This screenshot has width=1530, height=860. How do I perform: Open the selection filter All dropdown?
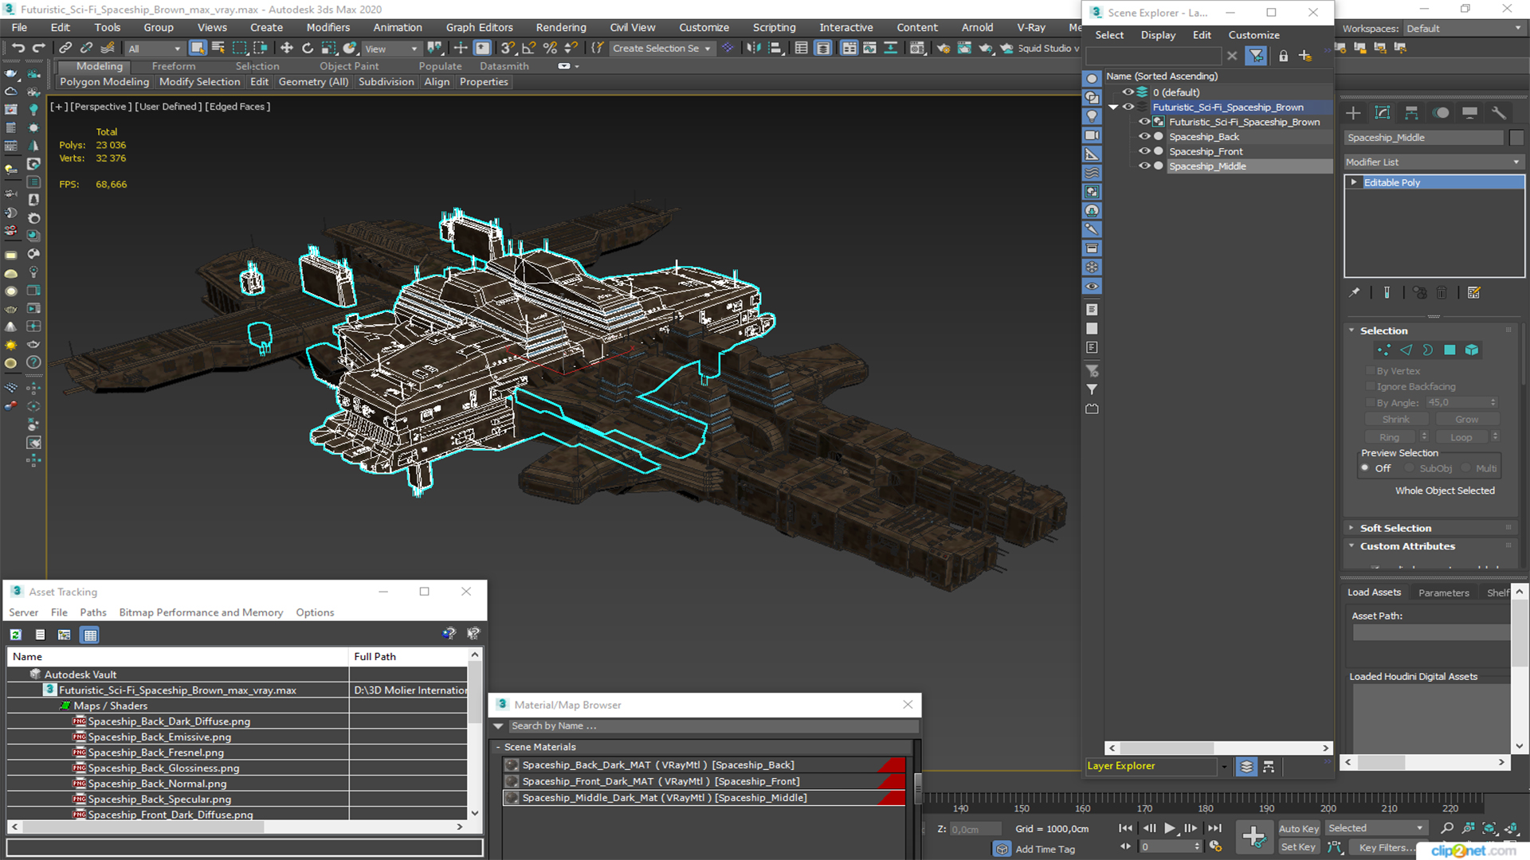point(155,49)
